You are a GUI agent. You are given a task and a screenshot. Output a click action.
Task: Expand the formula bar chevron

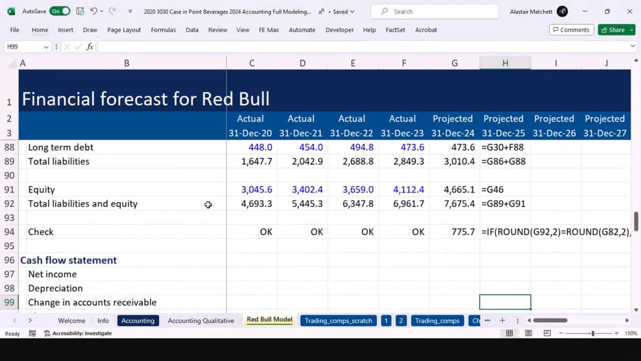(633, 47)
